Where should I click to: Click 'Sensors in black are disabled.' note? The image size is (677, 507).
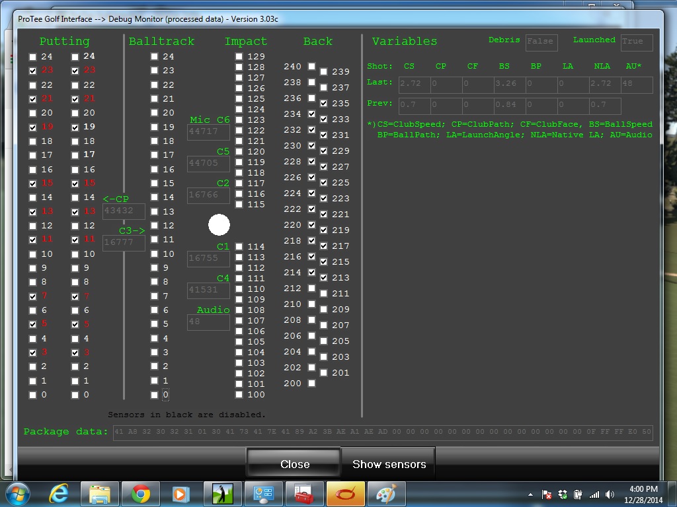186,415
